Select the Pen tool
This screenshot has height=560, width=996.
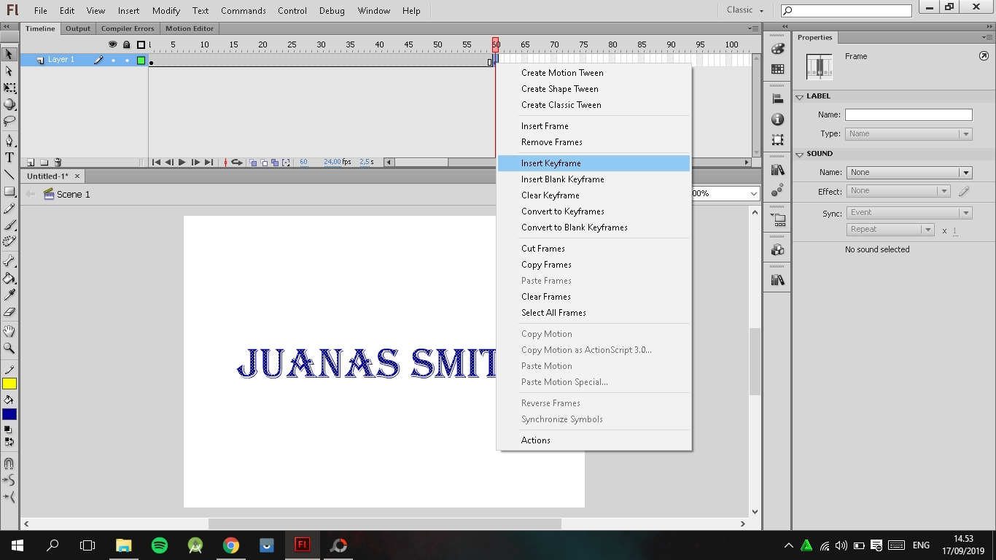point(9,141)
